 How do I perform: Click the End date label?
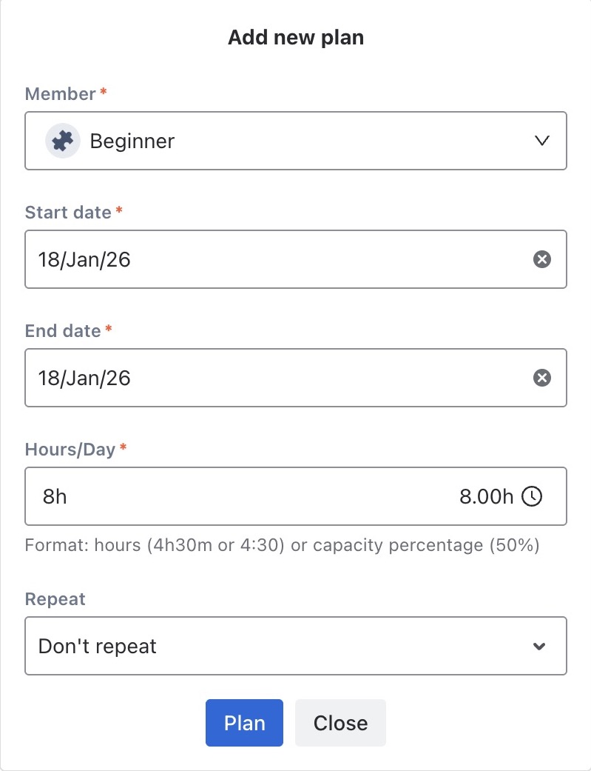[x=63, y=331]
